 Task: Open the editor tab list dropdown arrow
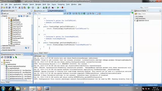click(132, 11)
